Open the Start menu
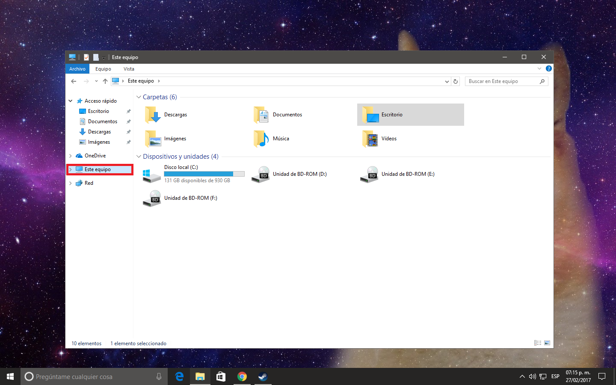Screen dimensions: 616x385 pos(10,376)
